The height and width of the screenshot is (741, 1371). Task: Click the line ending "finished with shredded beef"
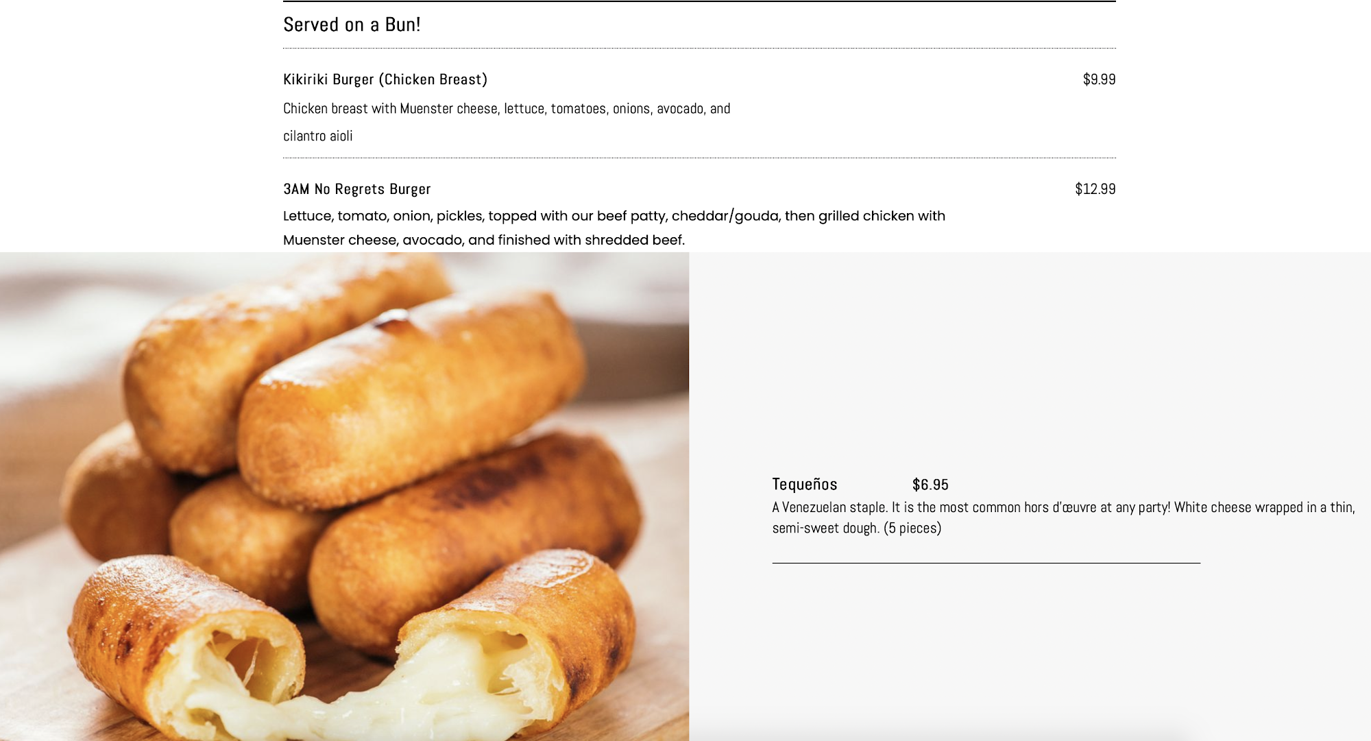pos(484,241)
